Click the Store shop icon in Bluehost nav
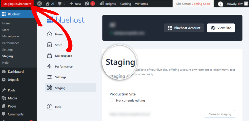Image resolution: width=249 pixels, height=121 pixels. click(x=49, y=45)
